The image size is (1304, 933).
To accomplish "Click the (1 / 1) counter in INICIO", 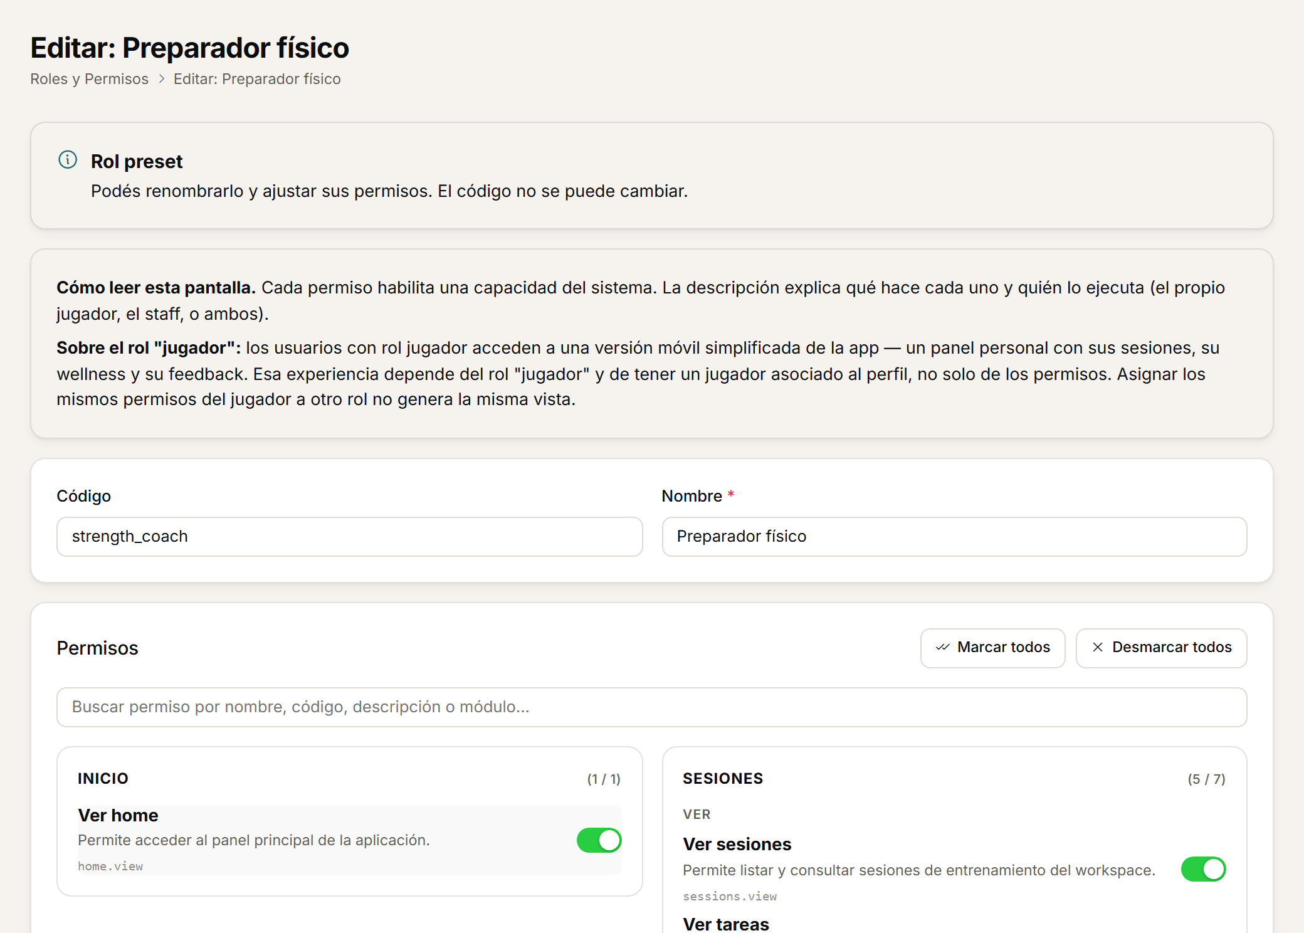I will (604, 779).
